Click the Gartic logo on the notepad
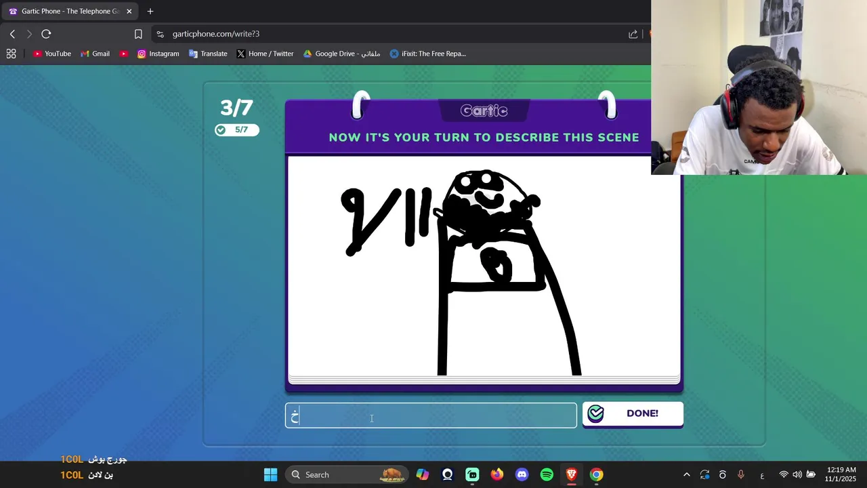Screen dimensions: 867x488 (x=484, y=110)
